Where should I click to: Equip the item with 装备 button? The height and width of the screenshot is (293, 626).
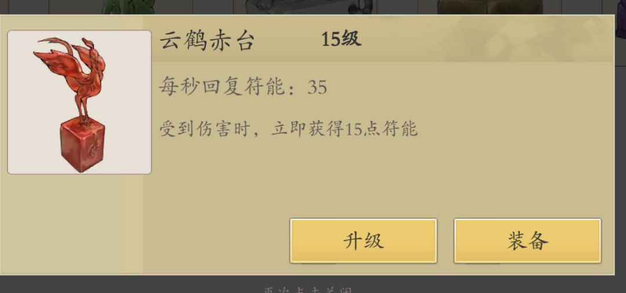point(527,241)
